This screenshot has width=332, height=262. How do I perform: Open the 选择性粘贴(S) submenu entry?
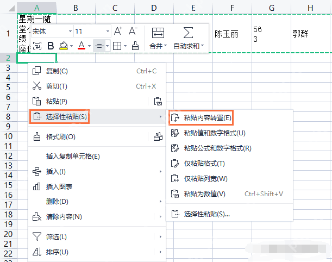(x=97, y=116)
